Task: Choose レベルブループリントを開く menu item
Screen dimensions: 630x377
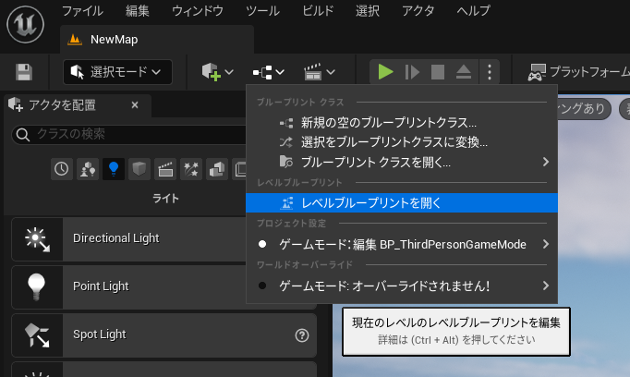Action: [402, 203]
